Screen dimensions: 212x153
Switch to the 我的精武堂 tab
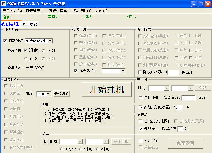[x=10, y=24]
